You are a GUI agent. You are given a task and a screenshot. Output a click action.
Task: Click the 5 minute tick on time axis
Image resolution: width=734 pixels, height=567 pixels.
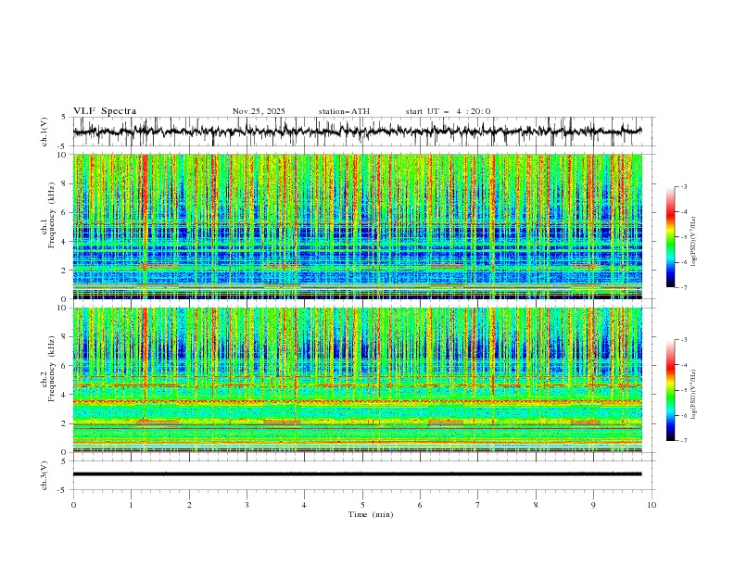click(x=362, y=504)
